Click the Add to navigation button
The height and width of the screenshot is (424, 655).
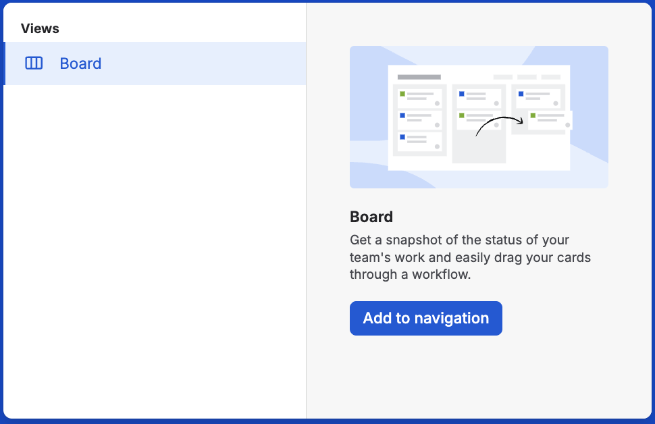425,318
